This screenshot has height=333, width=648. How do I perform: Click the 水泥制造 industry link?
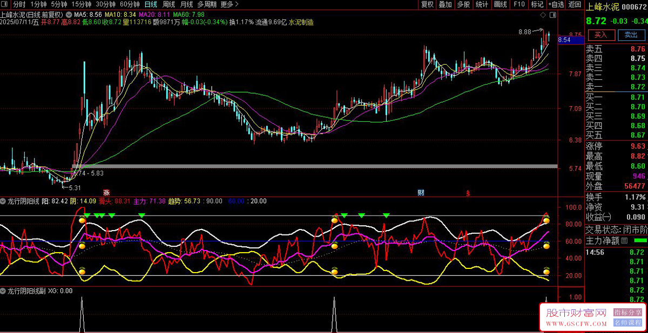(301, 23)
